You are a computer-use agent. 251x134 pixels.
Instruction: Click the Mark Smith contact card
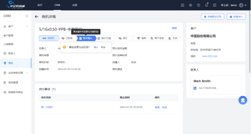pyautogui.click(x=215, y=85)
